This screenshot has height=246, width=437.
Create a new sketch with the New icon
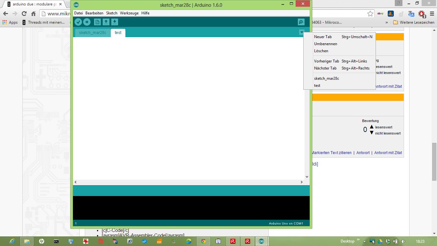pos(97,22)
